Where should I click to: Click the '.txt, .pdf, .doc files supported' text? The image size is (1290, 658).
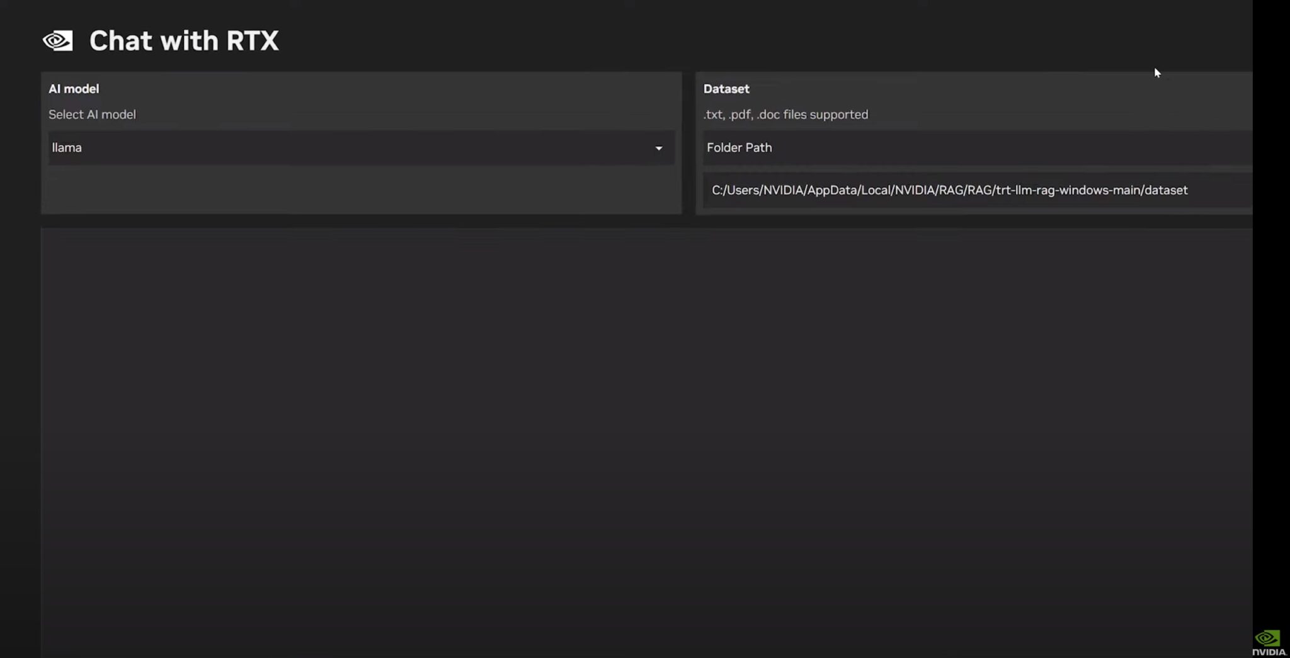pos(785,115)
